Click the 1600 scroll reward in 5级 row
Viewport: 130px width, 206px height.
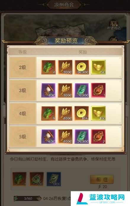[49, 137]
